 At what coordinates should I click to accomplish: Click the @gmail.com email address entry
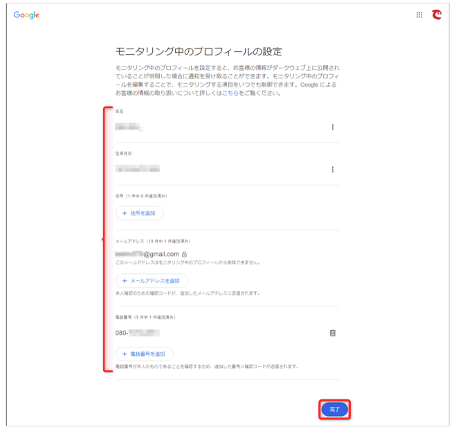[x=147, y=254]
